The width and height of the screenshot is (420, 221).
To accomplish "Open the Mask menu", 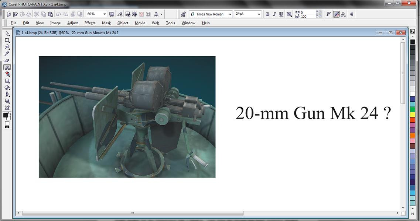I will [x=106, y=23].
